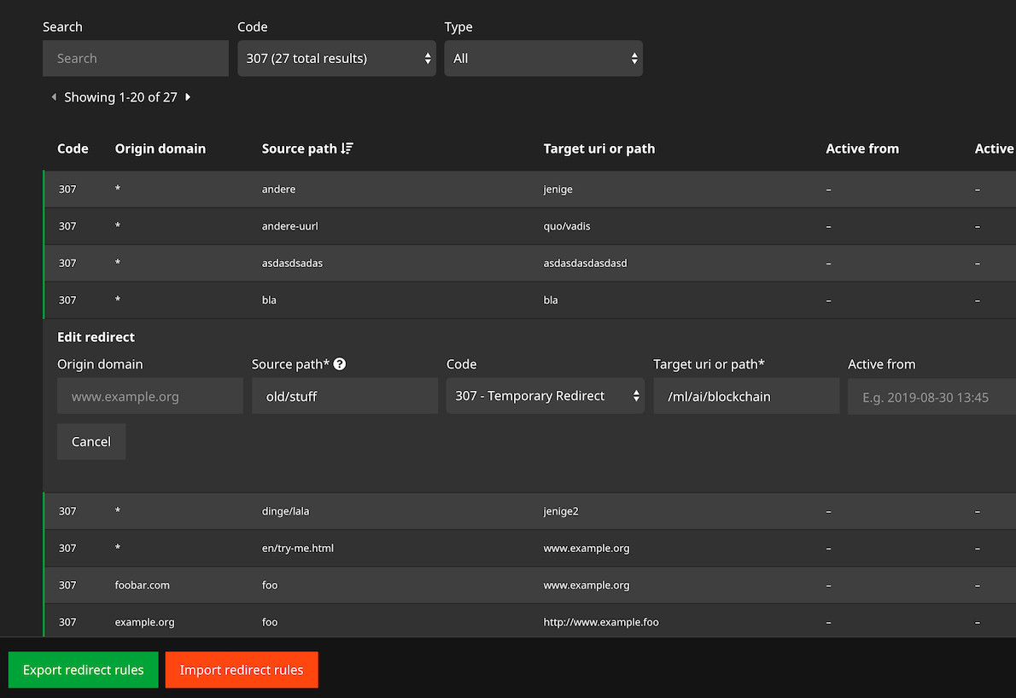This screenshot has width=1016, height=698.
Task: Cancel the redirect edit
Action: [x=91, y=442]
